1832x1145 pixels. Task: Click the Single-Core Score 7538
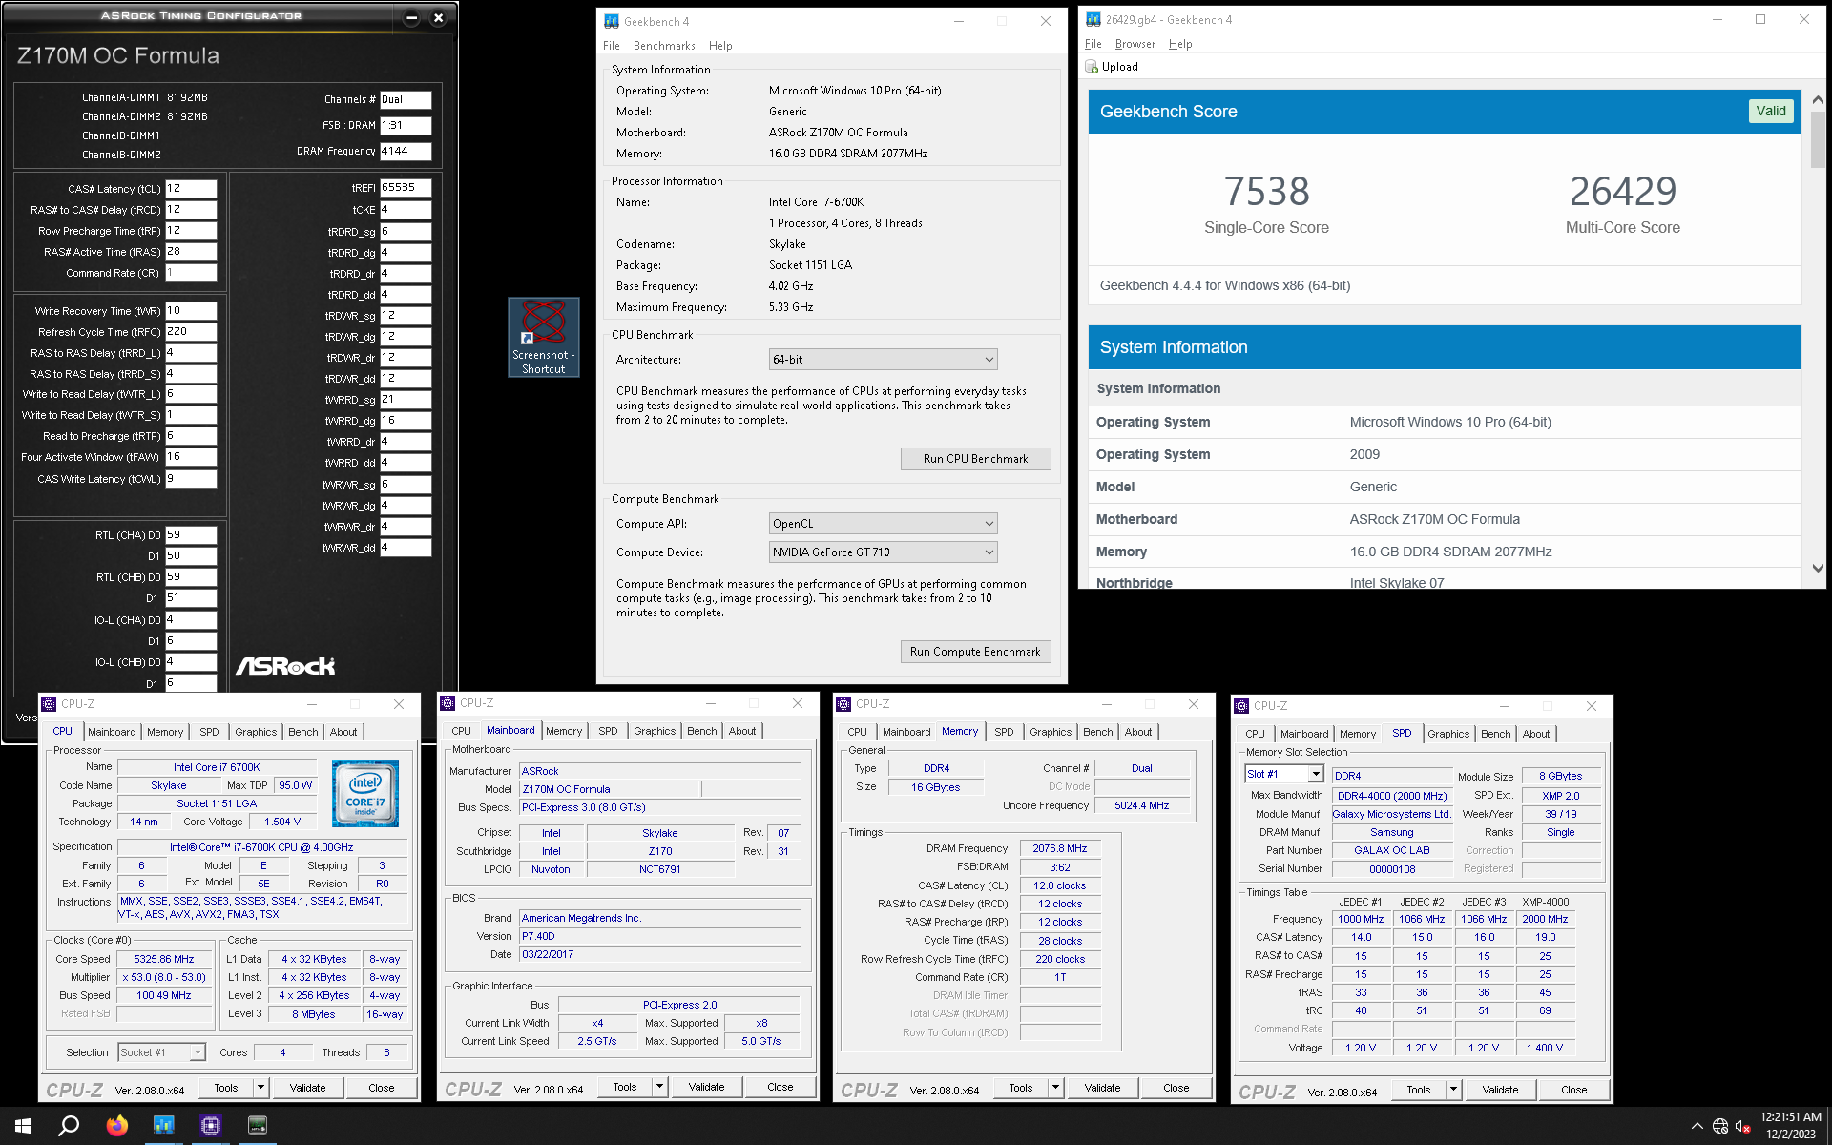[1266, 192]
